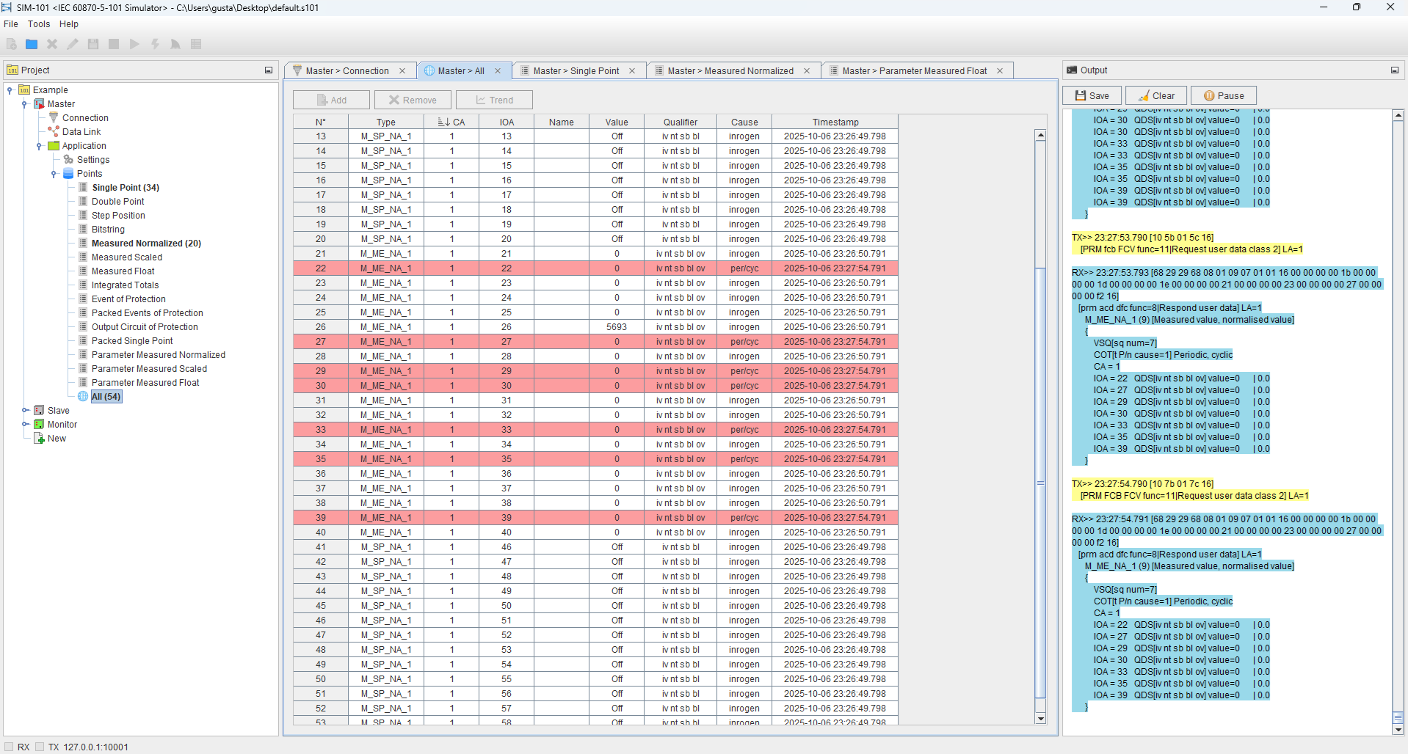Click the floppy disk Save toolbar icon

pos(93,44)
